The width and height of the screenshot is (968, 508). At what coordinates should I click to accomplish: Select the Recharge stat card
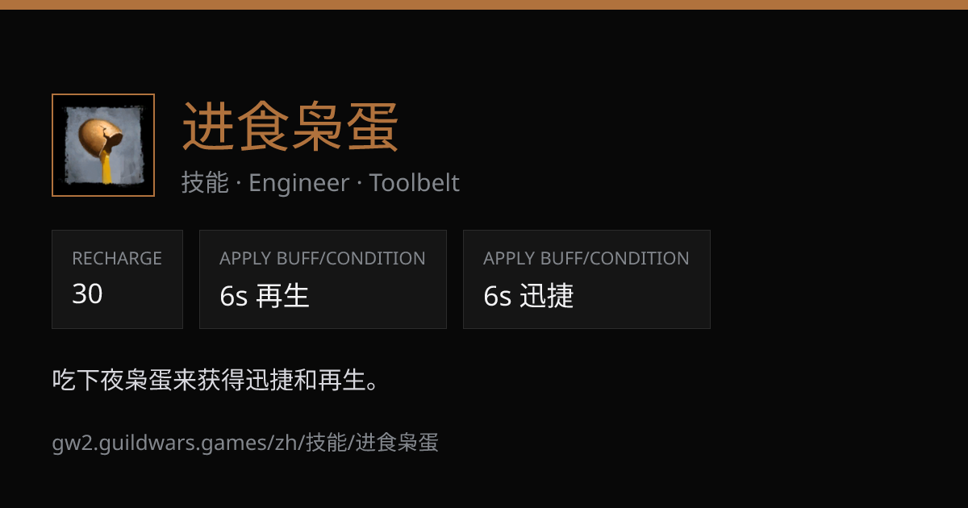117,279
